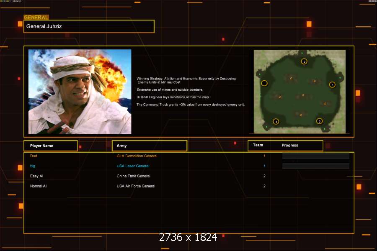Select the Army column header
The height and width of the screenshot is (251, 377).
149,146
